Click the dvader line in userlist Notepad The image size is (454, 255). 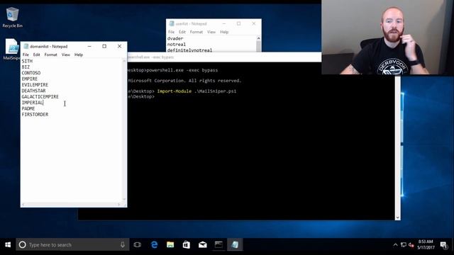tap(175, 38)
